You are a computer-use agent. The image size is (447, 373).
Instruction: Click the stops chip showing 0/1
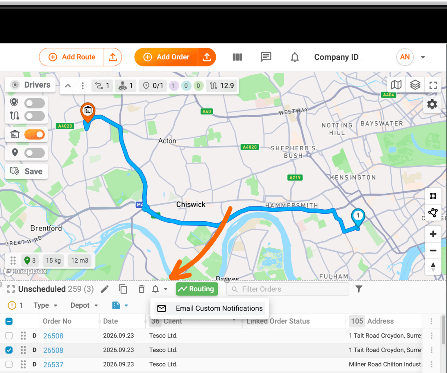coord(153,86)
